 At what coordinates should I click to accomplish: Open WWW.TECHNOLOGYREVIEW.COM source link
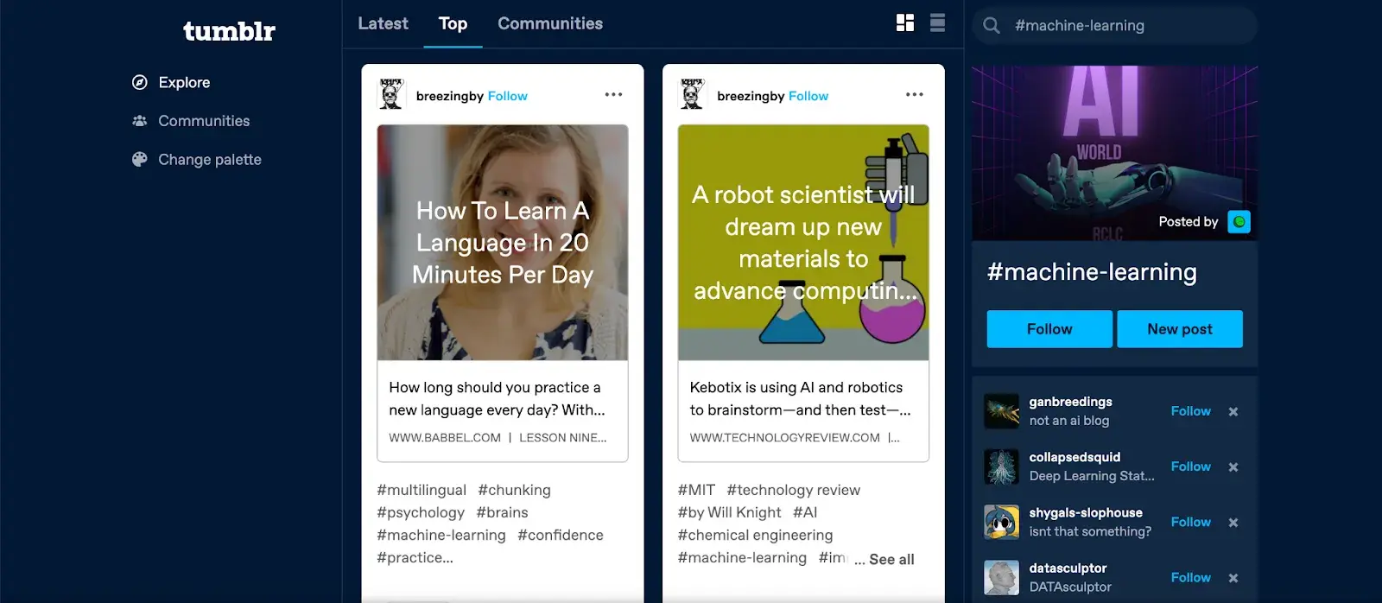point(785,438)
